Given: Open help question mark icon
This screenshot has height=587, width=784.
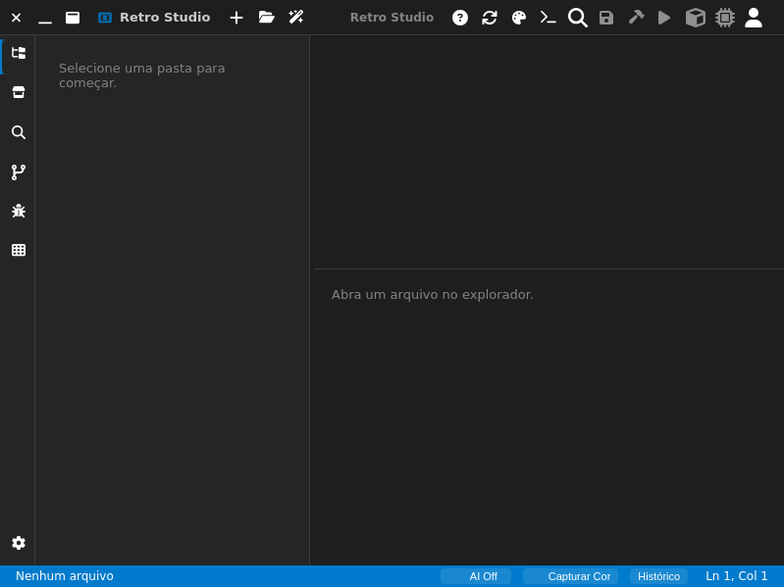Looking at the screenshot, I should tap(460, 18).
